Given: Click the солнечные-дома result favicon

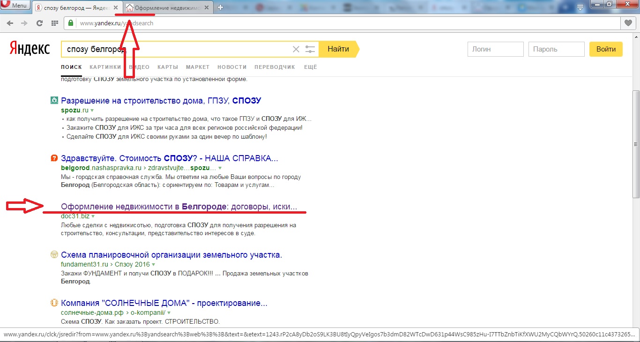Looking at the screenshot, I should [x=54, y=303].
